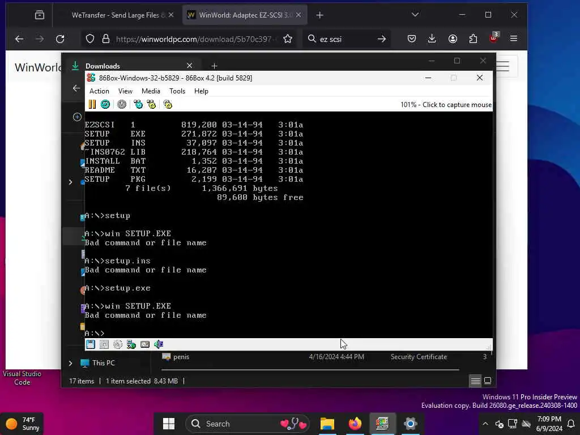The height and width of the screenshot is (435, 580).
Task: Click the floppy disk status bar icon
Action: pyautogui.click(x=91, y=344)
